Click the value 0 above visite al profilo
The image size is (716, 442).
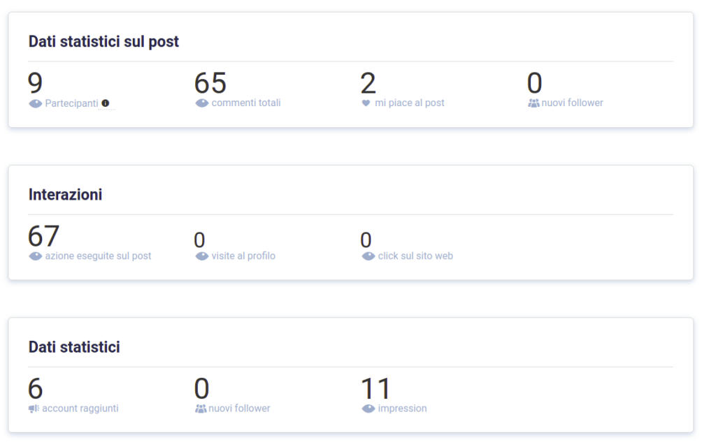[199, 240]
